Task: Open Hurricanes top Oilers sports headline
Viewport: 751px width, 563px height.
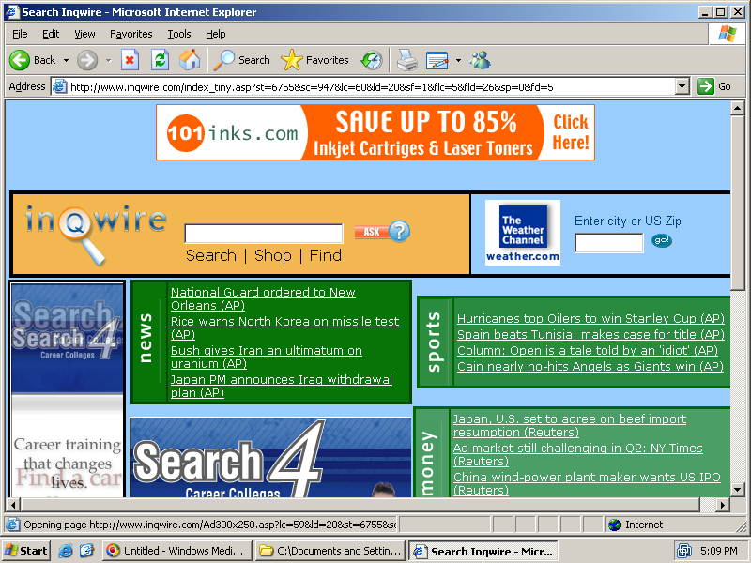Action: tap(590, 319)
